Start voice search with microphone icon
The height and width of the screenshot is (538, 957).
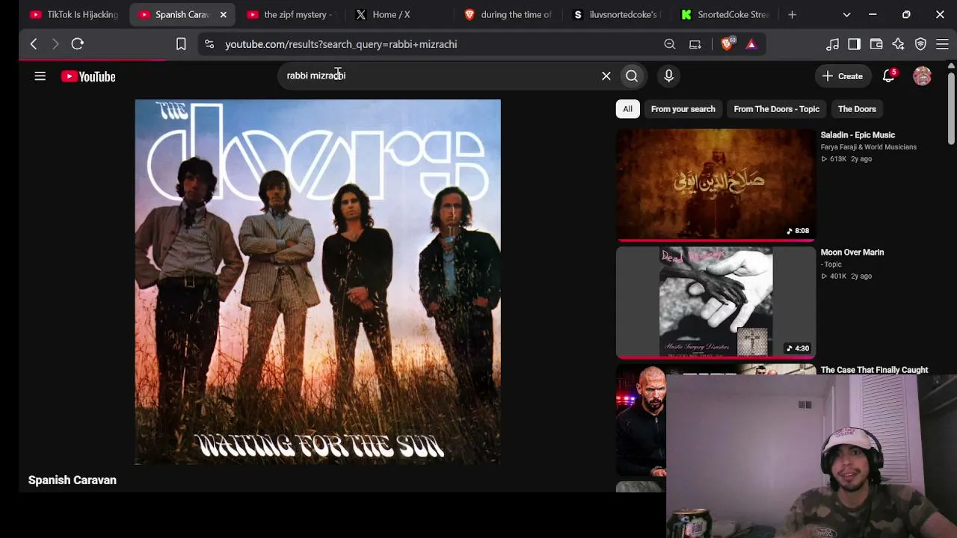[669, 75]
